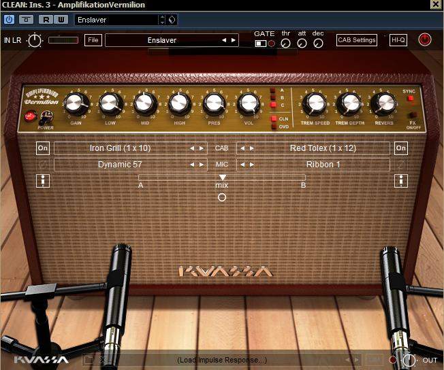Select next cabinet A with right arrow
The image size is (444, 370).
pyautogui.click(x=202, y=148)
